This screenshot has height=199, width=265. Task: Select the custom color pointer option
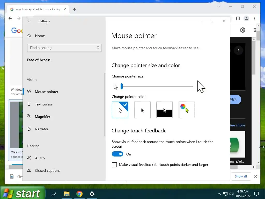187,110
